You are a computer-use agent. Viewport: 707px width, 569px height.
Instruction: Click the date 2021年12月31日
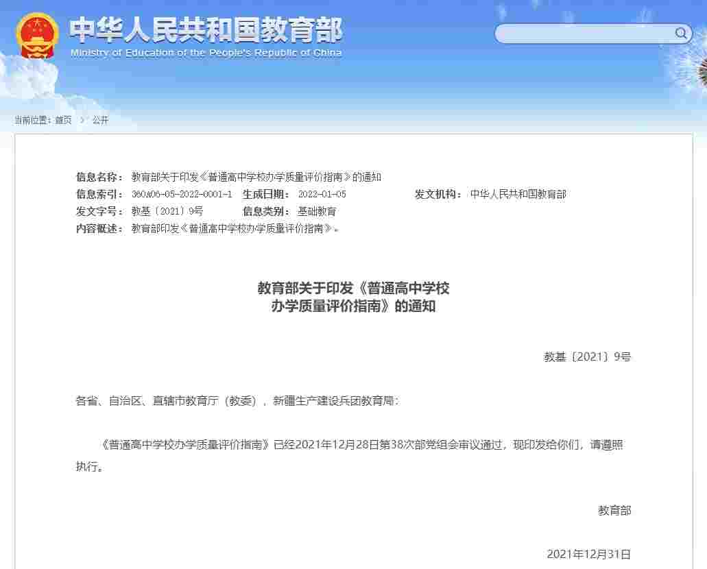click(589, 555)
